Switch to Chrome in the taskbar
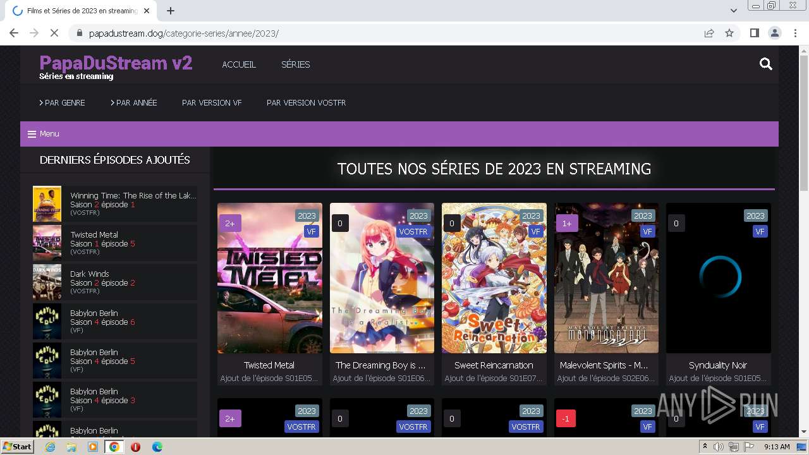The height and width of the screenshot is (455, 809). coord(114,447)
